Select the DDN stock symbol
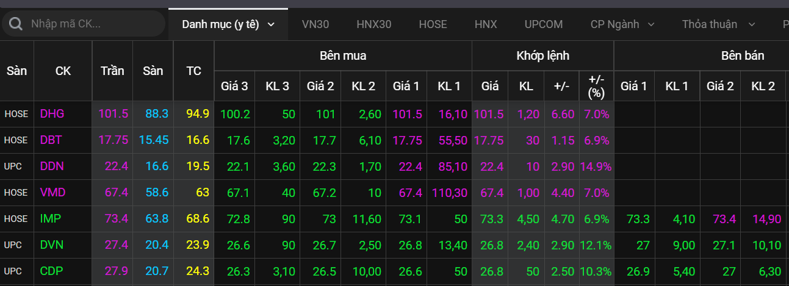The height and width of the screenshot is (286, 789). pos(52,166)
